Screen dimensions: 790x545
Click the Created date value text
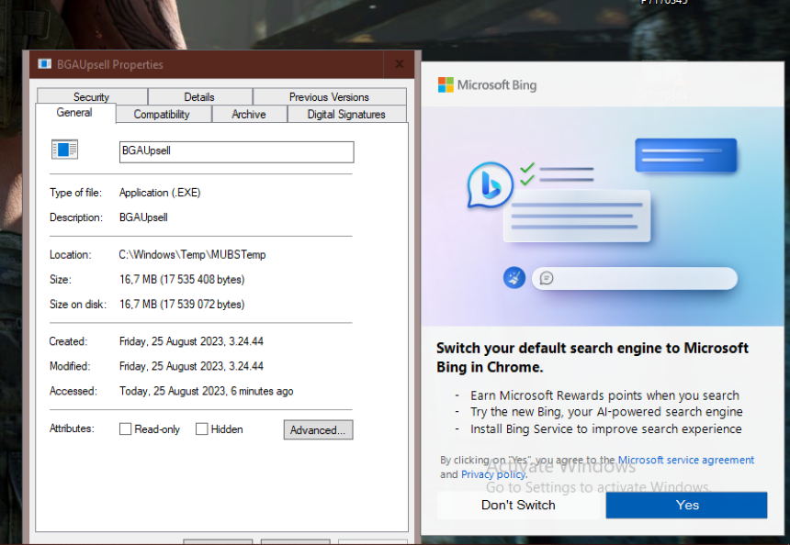[191, 341]
